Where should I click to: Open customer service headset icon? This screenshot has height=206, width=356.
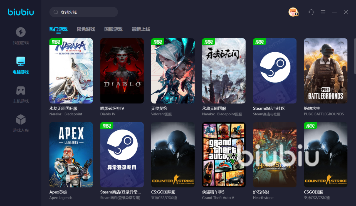point(311,12)
